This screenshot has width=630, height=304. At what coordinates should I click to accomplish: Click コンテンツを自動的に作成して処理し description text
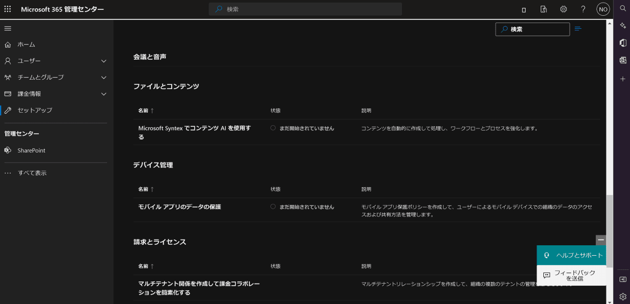point(450,128)
